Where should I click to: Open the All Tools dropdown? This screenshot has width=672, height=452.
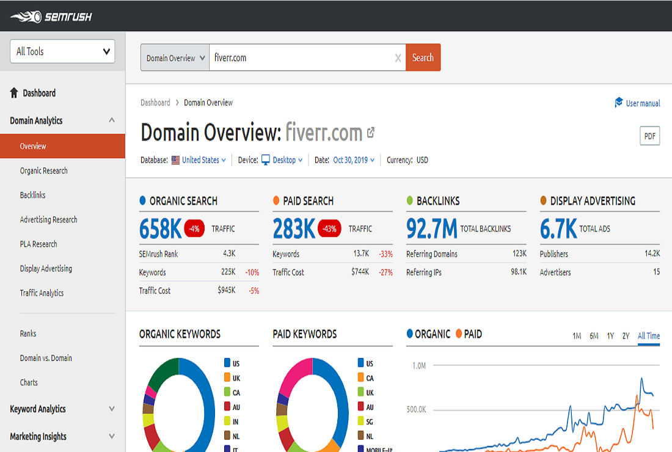[x=62, y=51]
